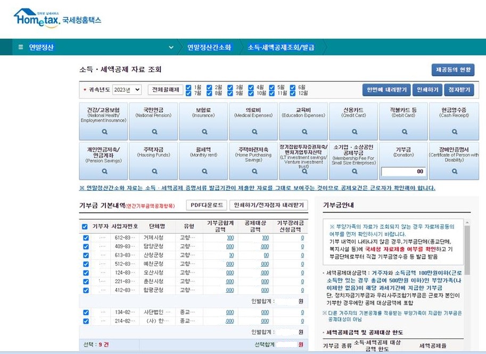Click the 국민연금 search magnifier icon
Screen dimensions: 486x354
pyautogui.click(x=153, y=130)
